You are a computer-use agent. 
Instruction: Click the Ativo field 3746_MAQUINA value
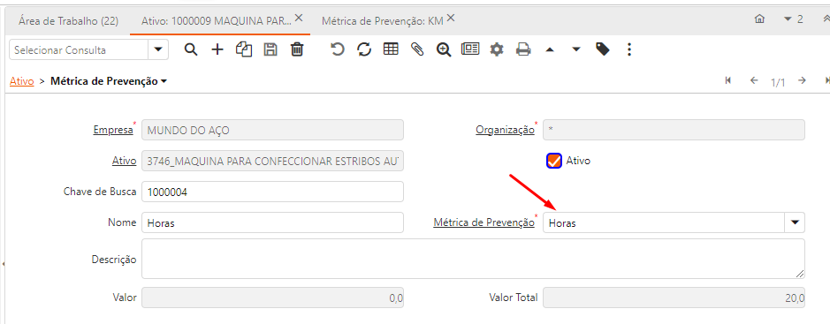pos(272,161)
